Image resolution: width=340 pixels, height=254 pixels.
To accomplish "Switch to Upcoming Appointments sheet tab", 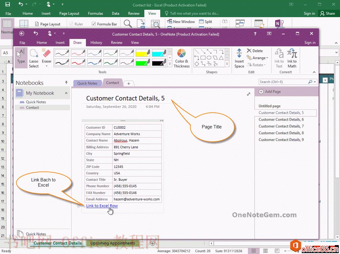I will click(113, 243).
